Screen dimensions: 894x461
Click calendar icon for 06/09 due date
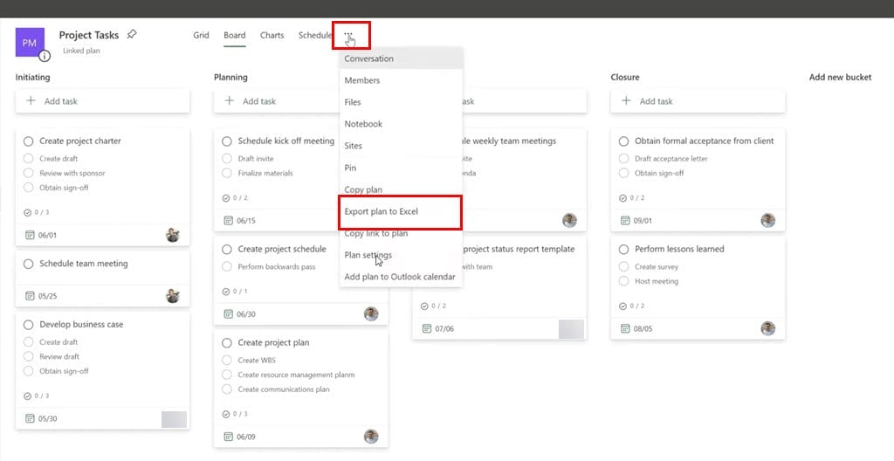(229, 437)
